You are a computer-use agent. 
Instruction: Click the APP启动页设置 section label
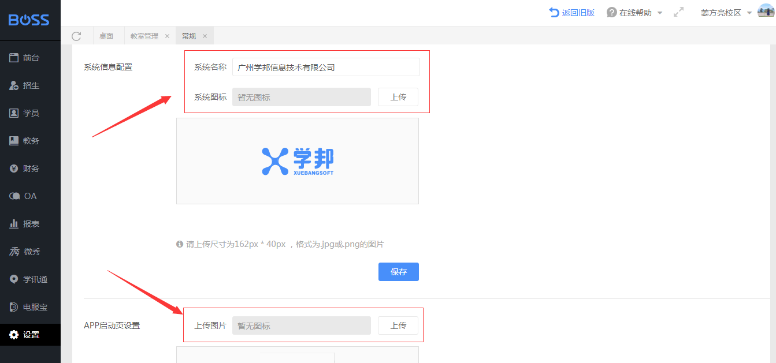[x=112, y=325]
